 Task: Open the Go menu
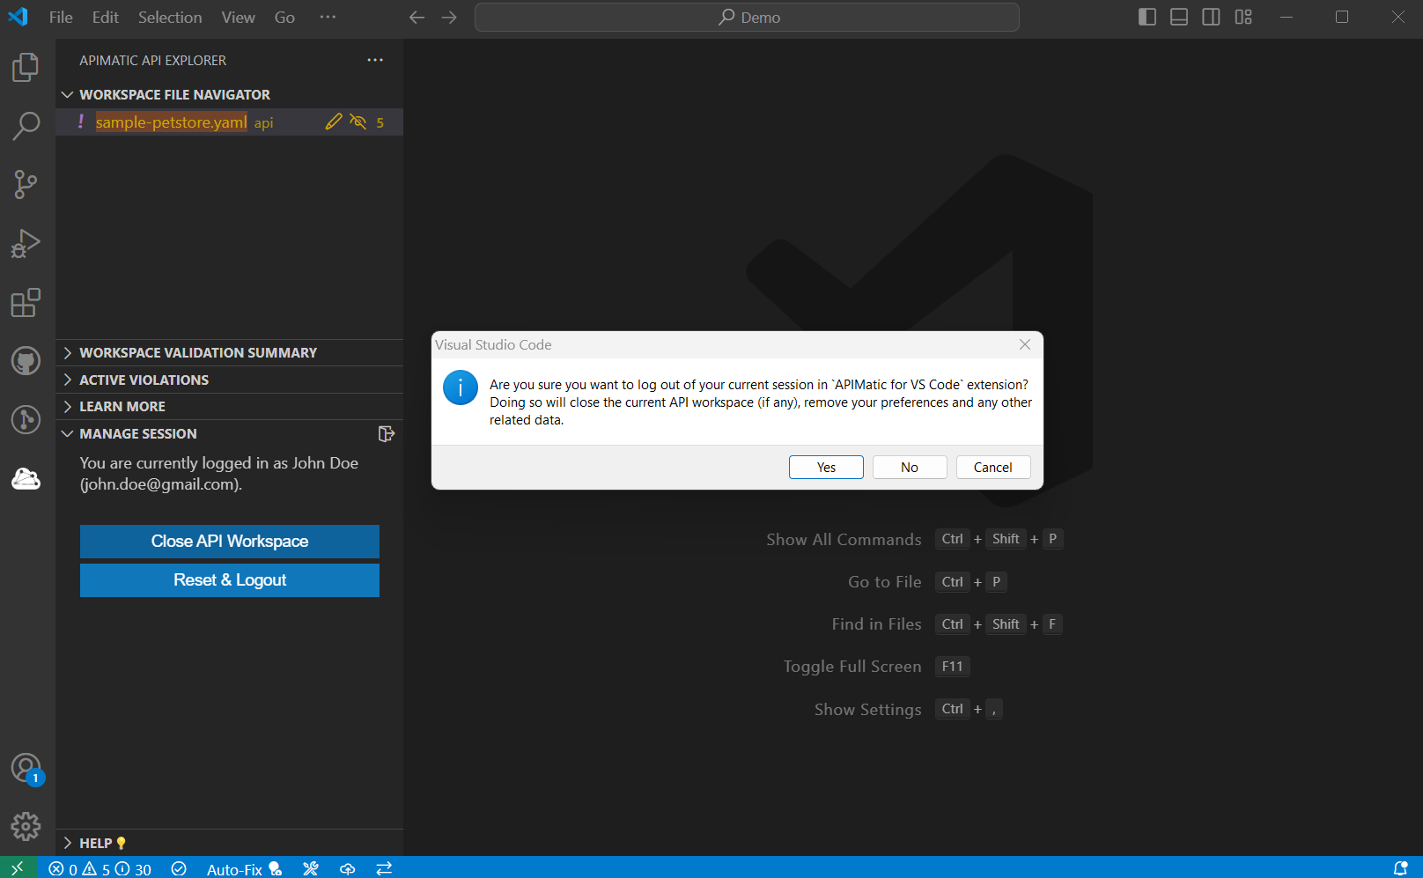(x=284, y=18)
